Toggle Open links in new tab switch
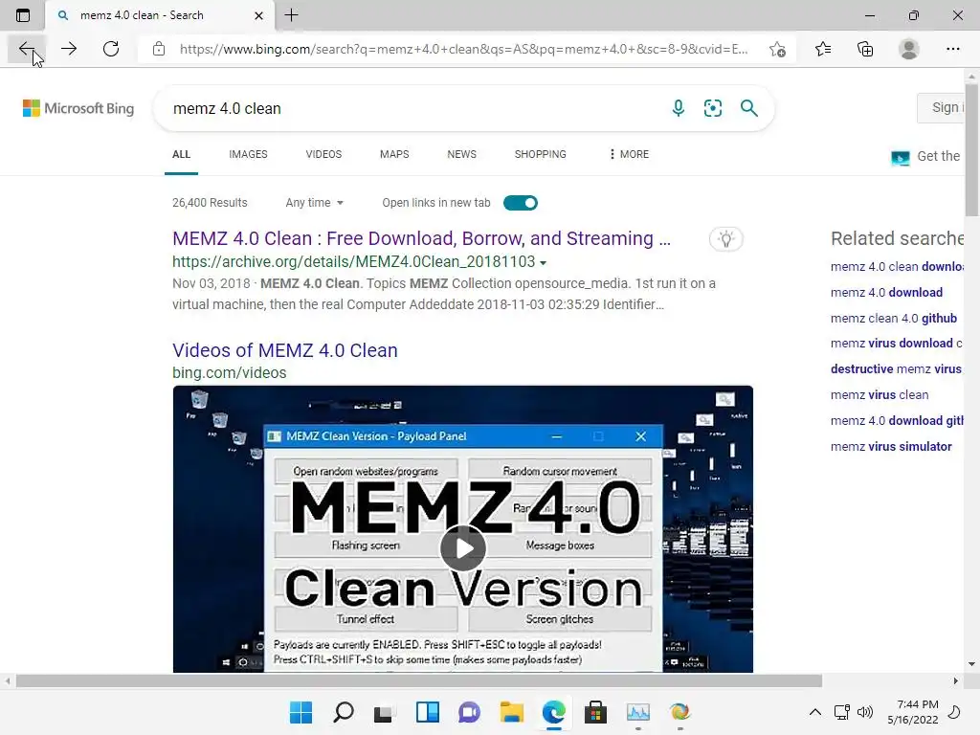Viewport: 980px width, 735px height. [x=520, y=203]
